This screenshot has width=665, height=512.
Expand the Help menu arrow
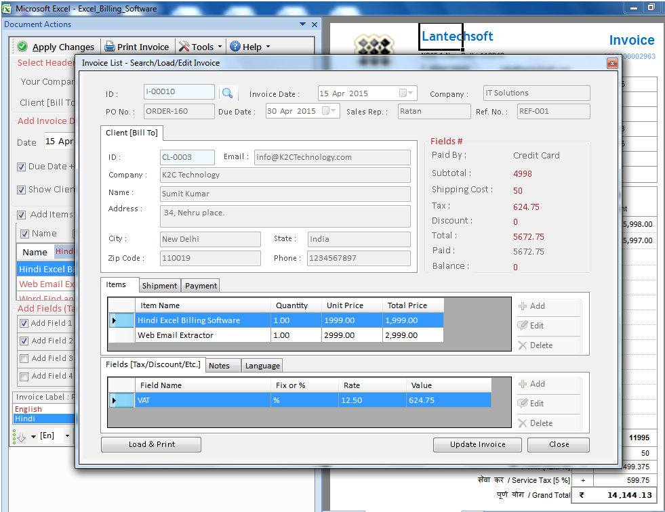268,46
